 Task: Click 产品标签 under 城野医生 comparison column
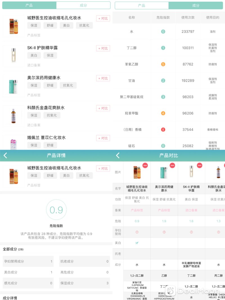pyautogui.click(x=137, y=210)
